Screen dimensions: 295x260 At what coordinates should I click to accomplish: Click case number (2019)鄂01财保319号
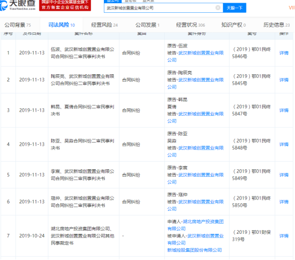[251, 236]
